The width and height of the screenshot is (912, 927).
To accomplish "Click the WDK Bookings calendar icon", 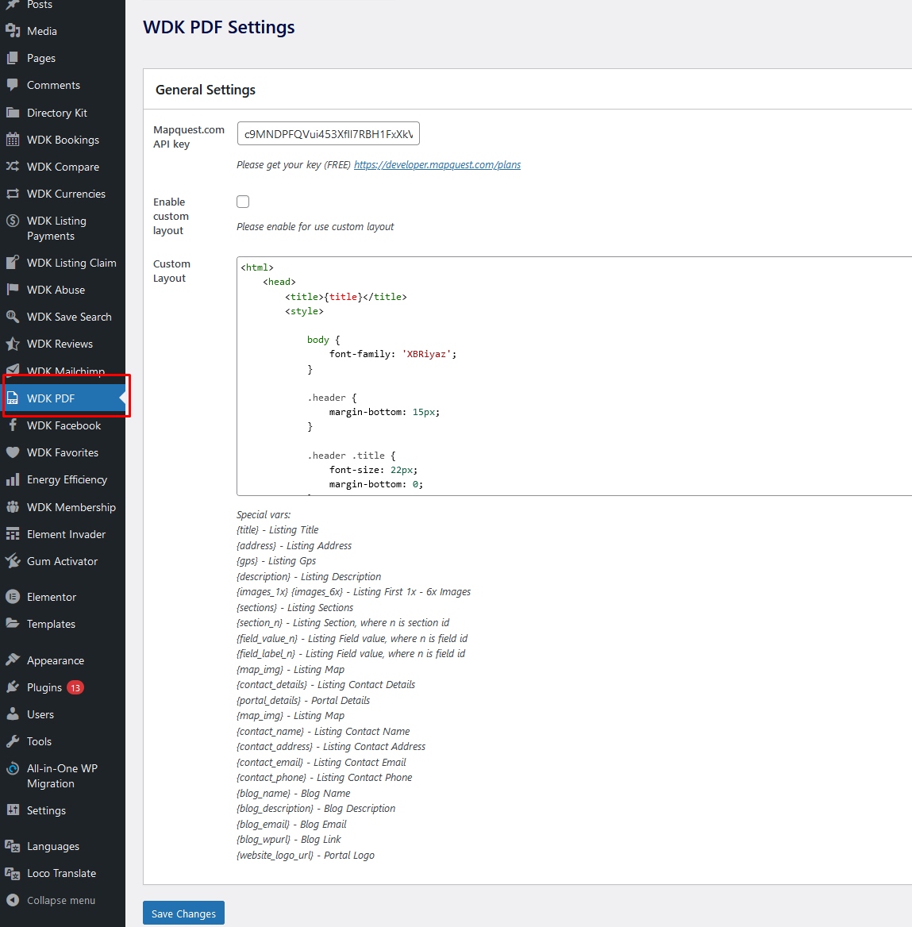I will click(13, 140).
